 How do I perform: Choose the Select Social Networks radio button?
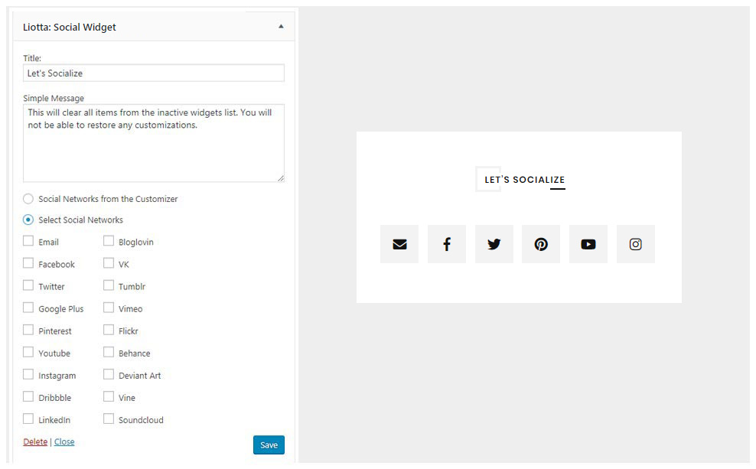pyautogui.click(x=28, y=220)
